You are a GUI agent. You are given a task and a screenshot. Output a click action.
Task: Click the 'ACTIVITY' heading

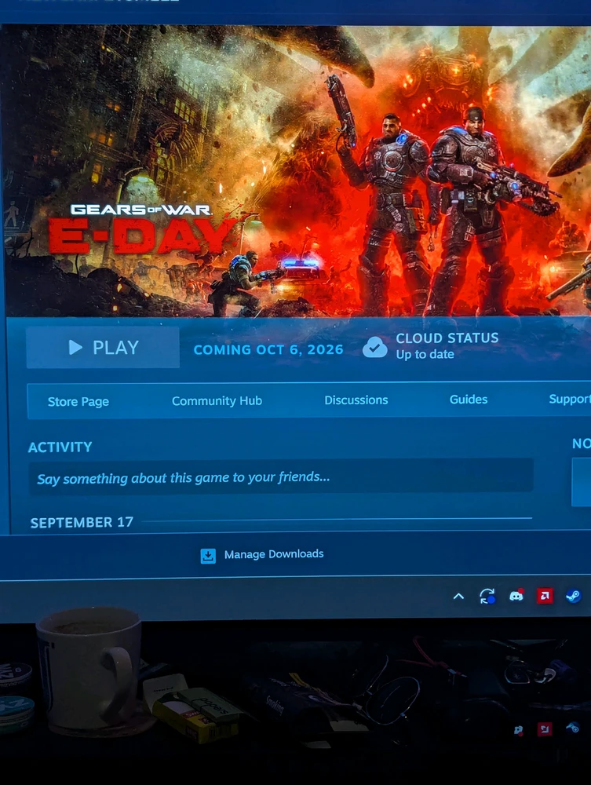(x=60, y=447)
